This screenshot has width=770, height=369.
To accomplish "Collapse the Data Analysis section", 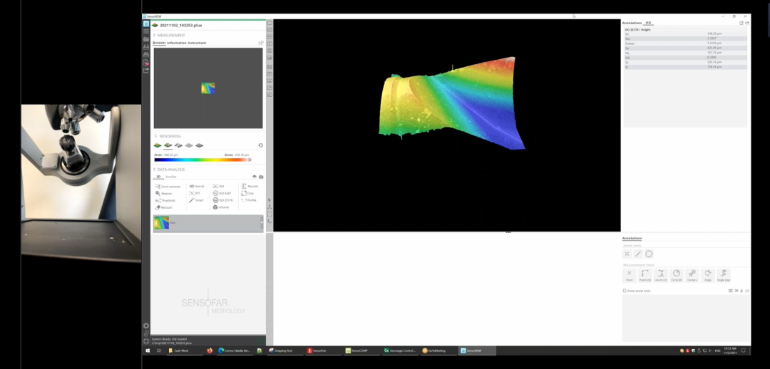I will coord(154,170).
